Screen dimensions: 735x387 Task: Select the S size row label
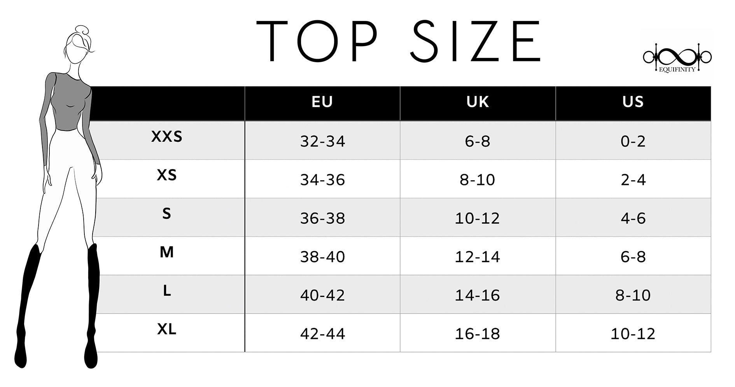[167, 214]
